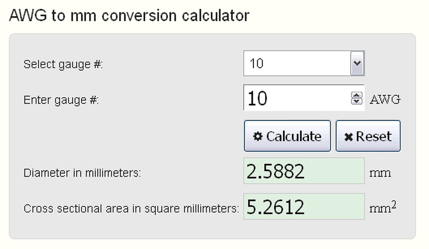Click the Select gauge combo box showing 10
429x249 pixels.
(x=297, y=63)
